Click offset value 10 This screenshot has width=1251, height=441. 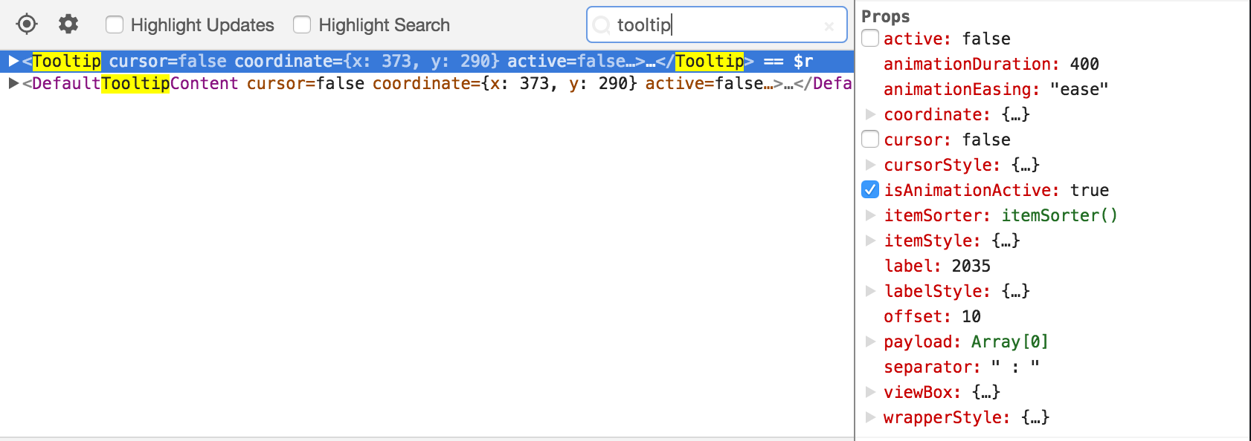tap(971, 316)
